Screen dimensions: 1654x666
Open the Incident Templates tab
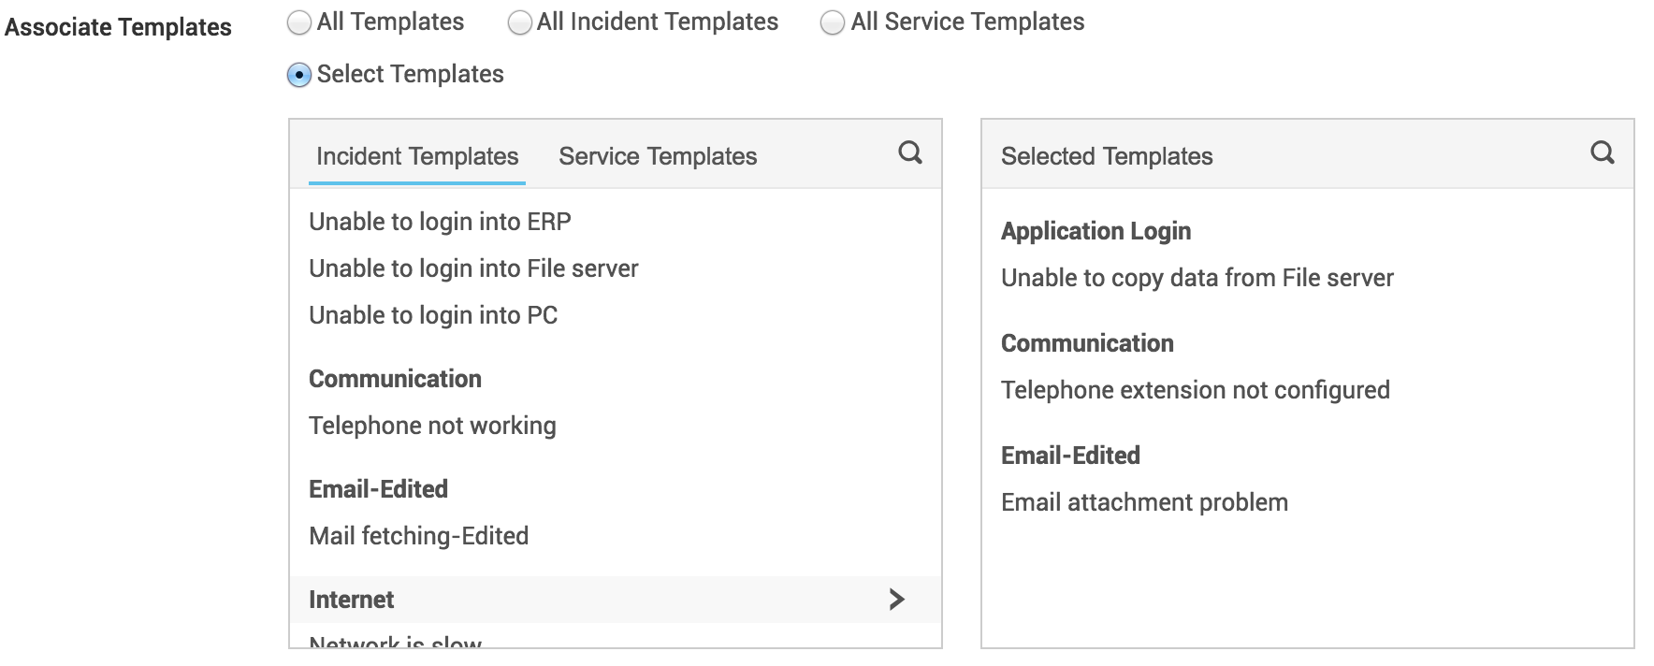click(417, 156)
